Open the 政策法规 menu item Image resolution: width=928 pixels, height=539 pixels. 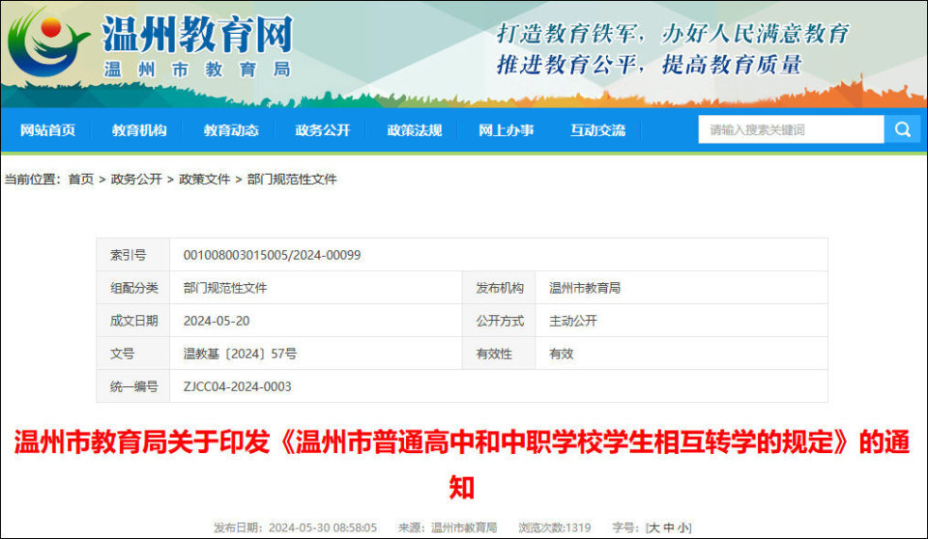(x=415, y=130)
